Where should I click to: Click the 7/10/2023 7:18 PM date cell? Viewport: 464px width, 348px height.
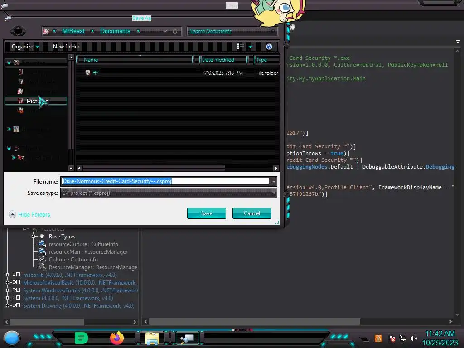(x=222, y=73)
